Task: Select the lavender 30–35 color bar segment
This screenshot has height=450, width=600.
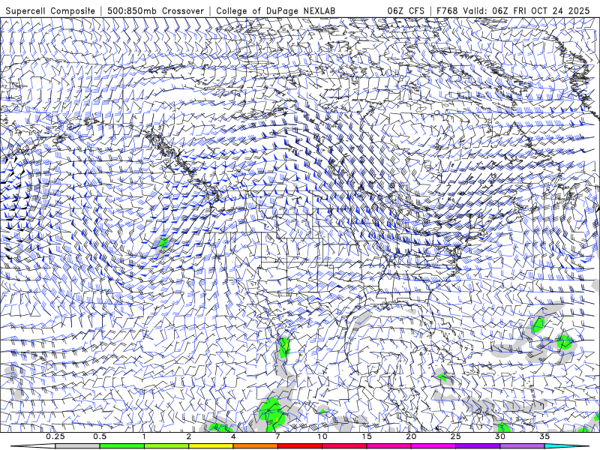Action: click(x=522, y=446)
